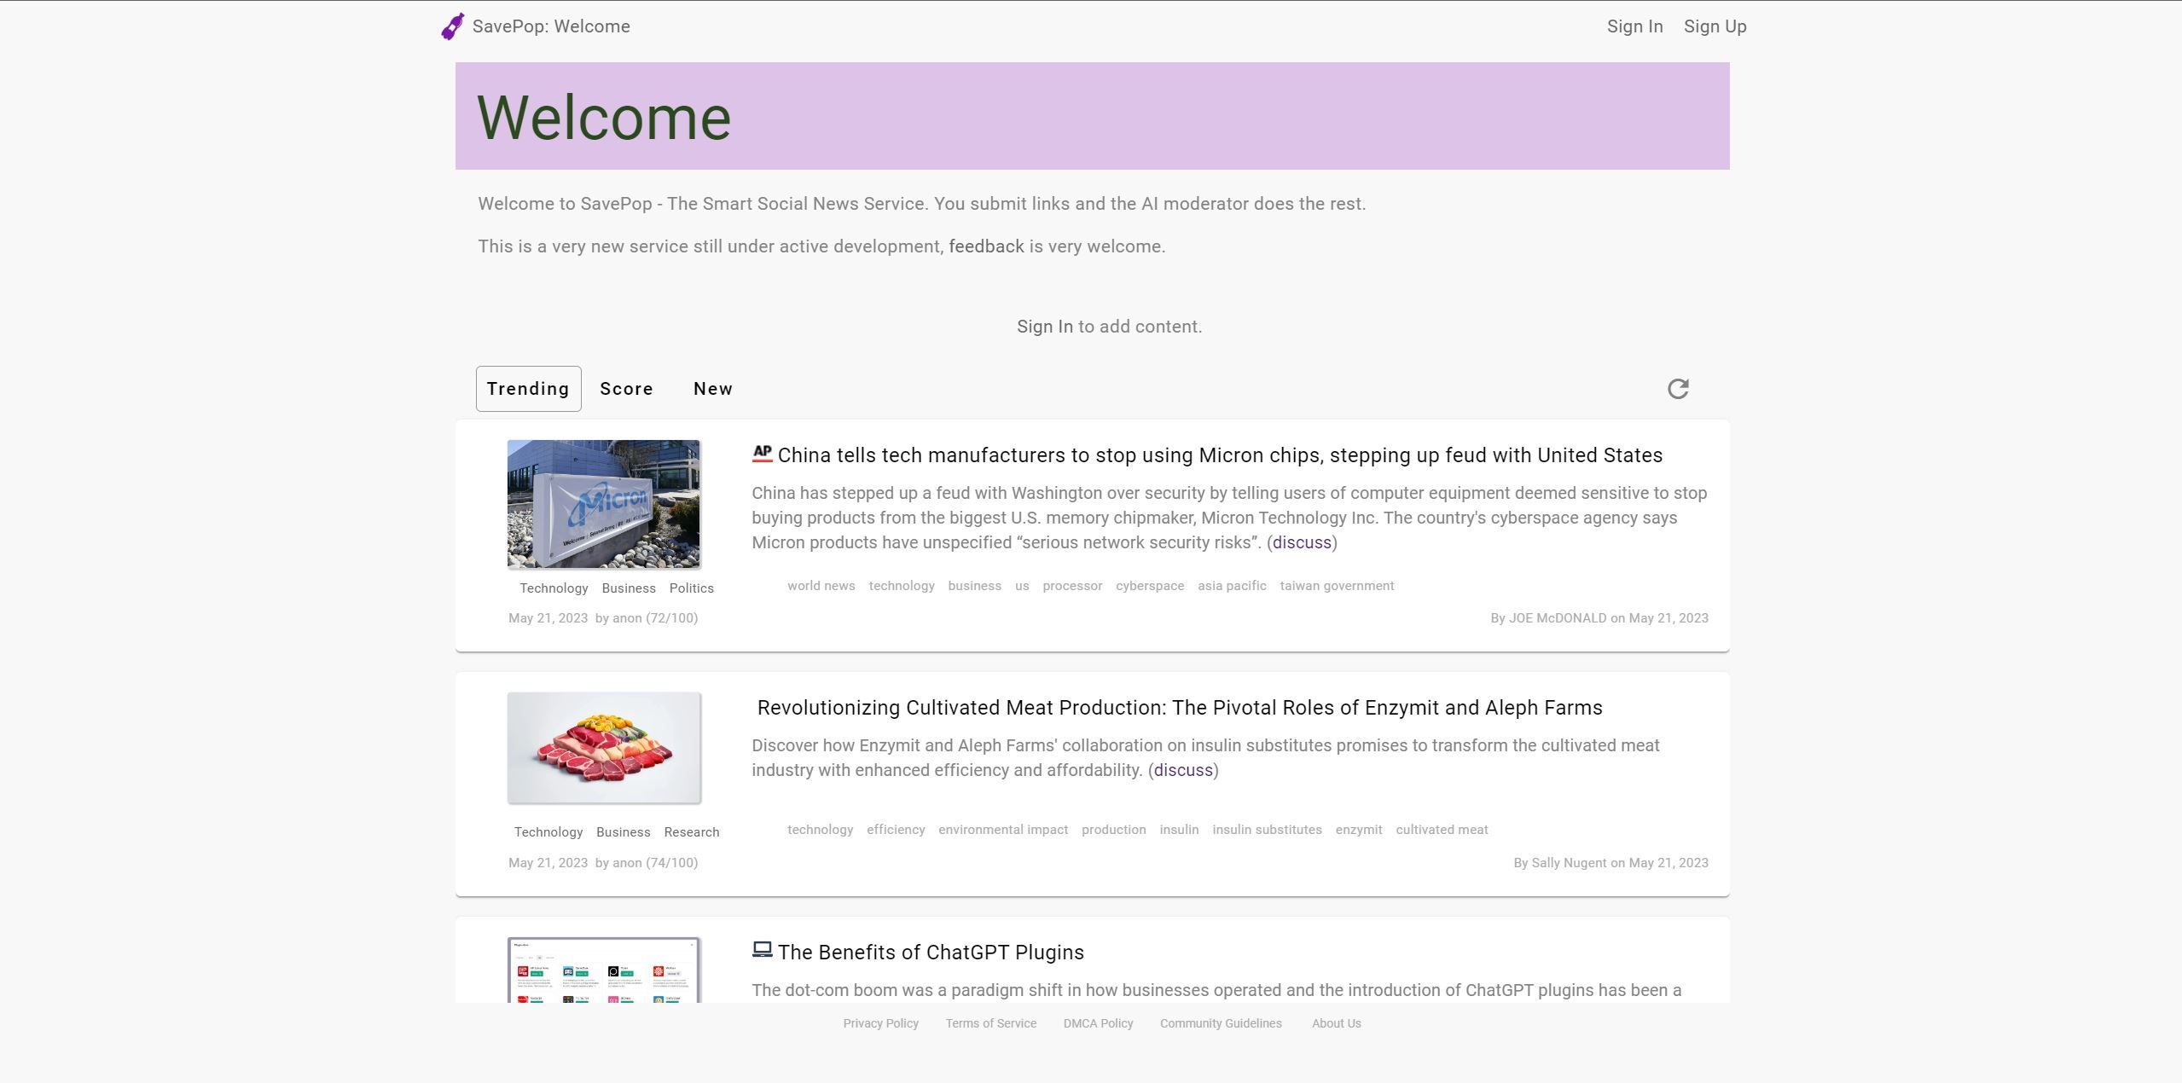
Task: Click the purple SavePop bottle logo
Action: (x=452, y=26)
